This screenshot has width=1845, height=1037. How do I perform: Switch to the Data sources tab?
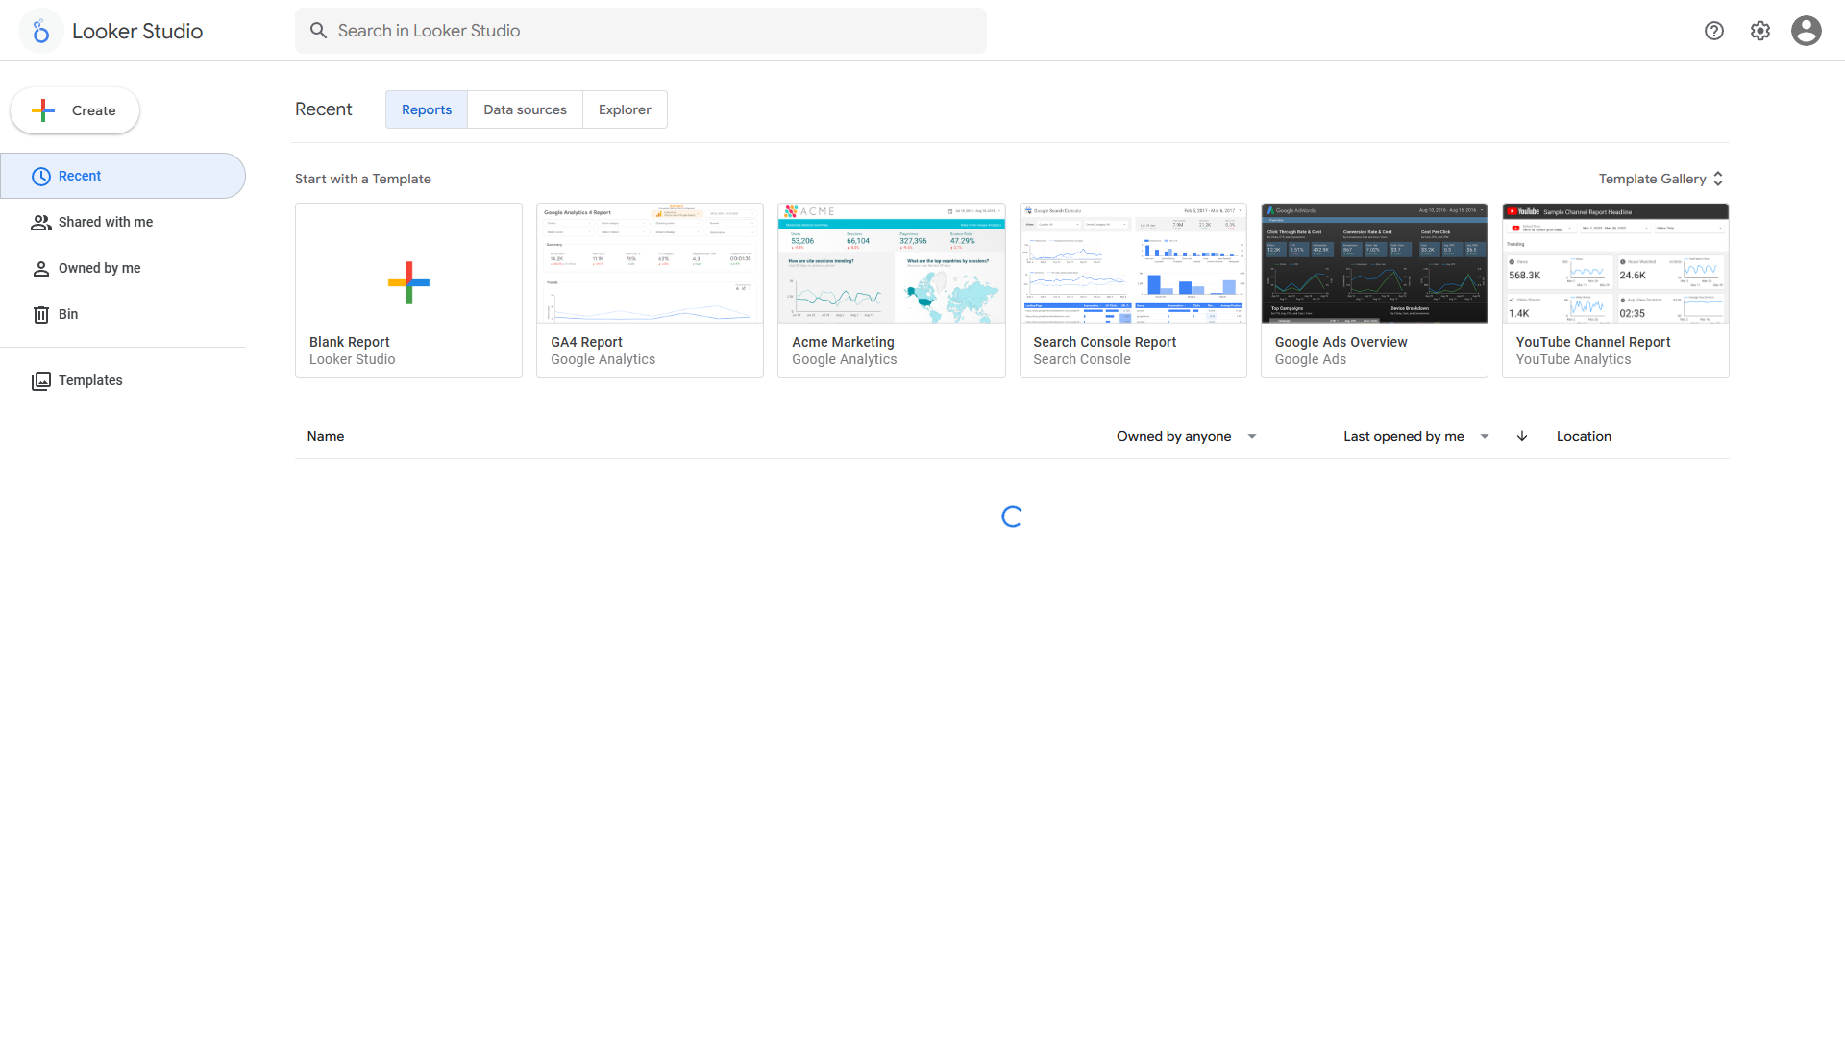(525, 109)
